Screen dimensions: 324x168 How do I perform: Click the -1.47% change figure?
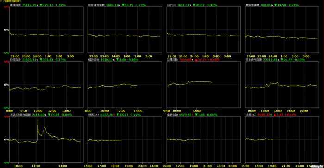pyautogui.click(x=60, y=5)
